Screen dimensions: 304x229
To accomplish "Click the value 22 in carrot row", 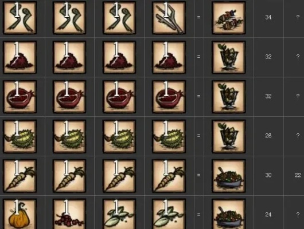I will tap(298, 175).
